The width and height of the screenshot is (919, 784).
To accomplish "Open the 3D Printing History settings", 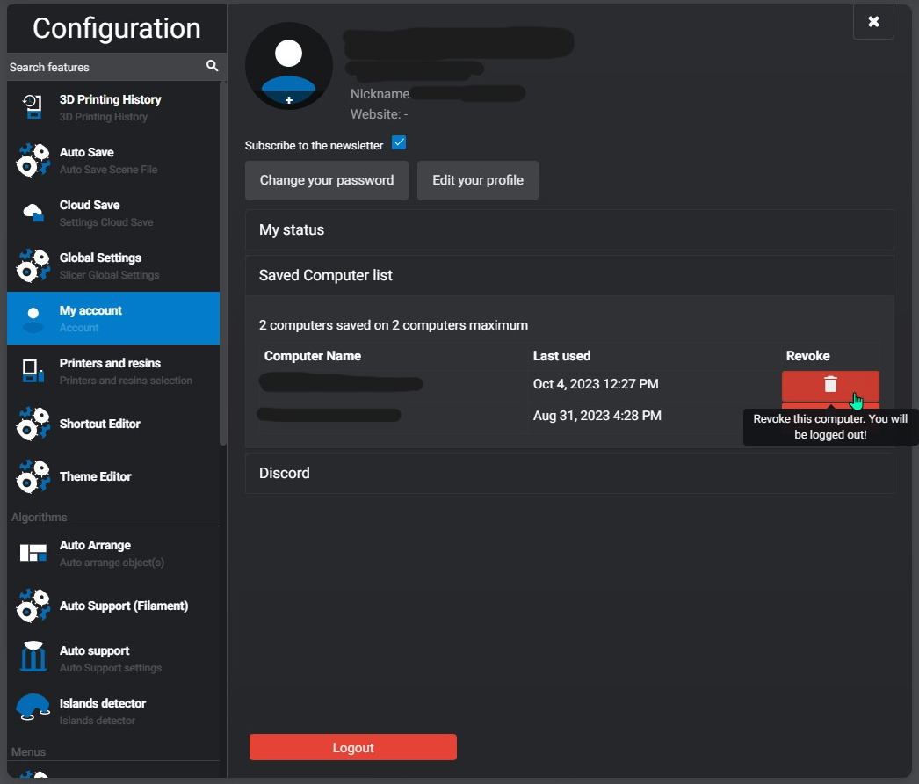I will (110, 107).
